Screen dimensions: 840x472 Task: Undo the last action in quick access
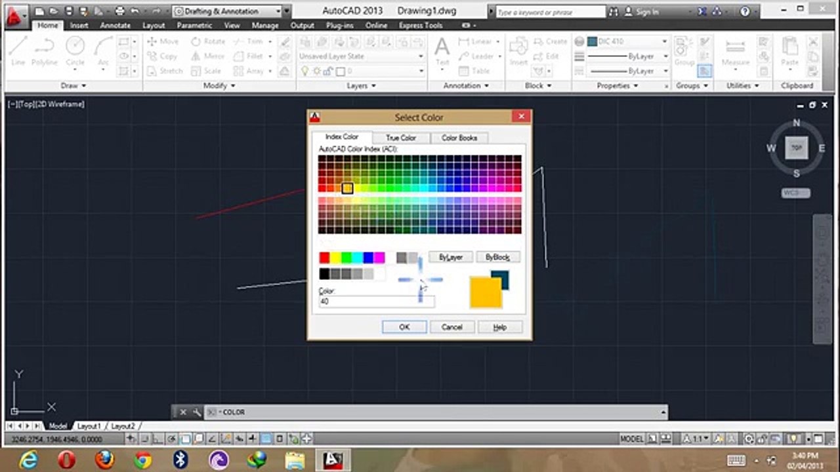click(x=135, y=11)
